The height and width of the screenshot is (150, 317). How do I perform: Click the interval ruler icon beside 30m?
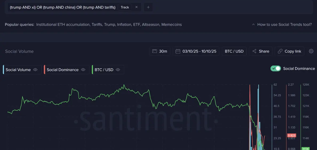click(155, 51)
